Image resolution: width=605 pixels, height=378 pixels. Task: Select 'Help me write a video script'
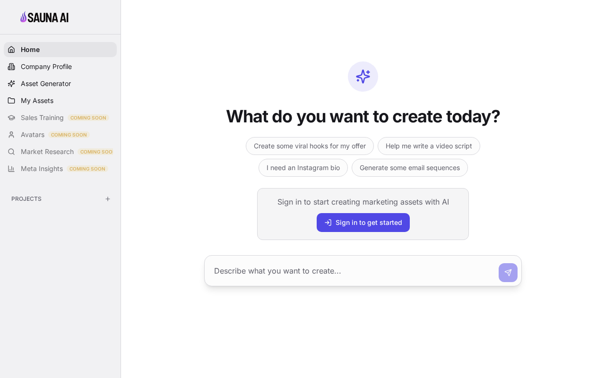(429, 146)
